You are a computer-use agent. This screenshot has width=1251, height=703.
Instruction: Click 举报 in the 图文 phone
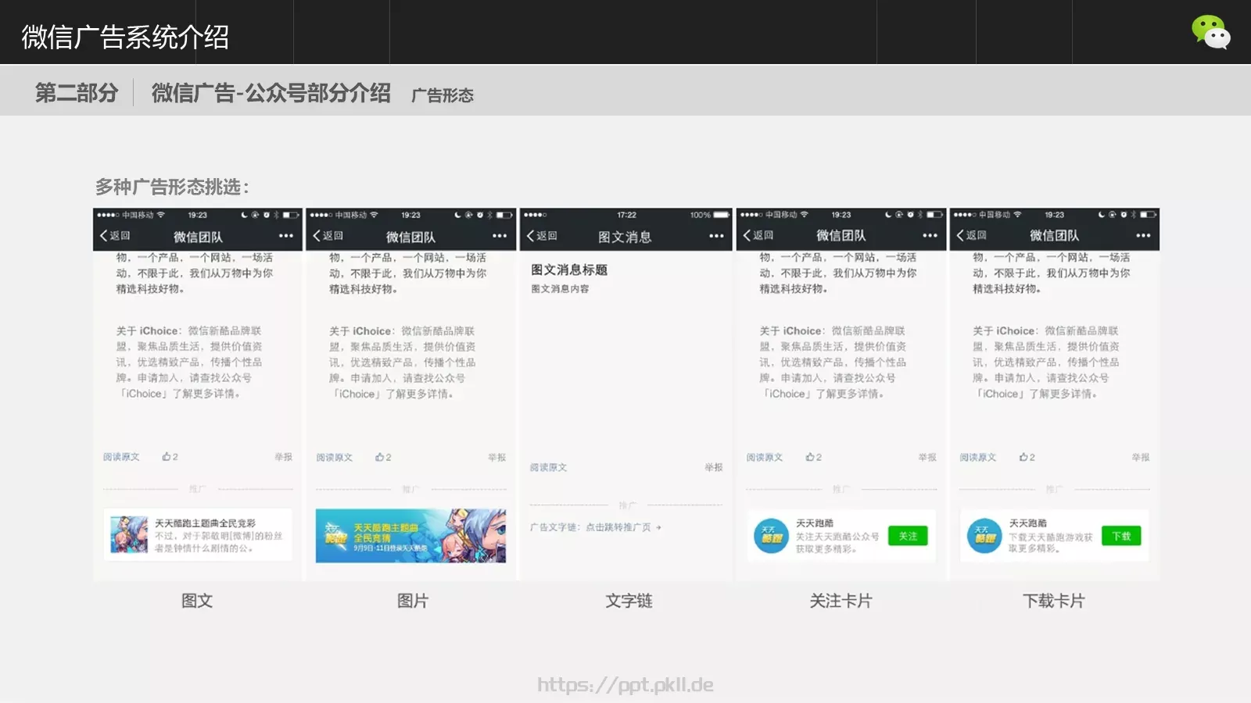pyautogui.click(x=284, y=457)
